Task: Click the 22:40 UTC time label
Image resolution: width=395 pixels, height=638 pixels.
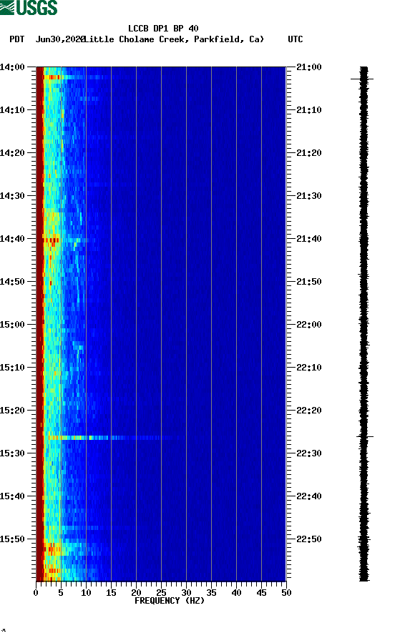Action: [309, 496]
